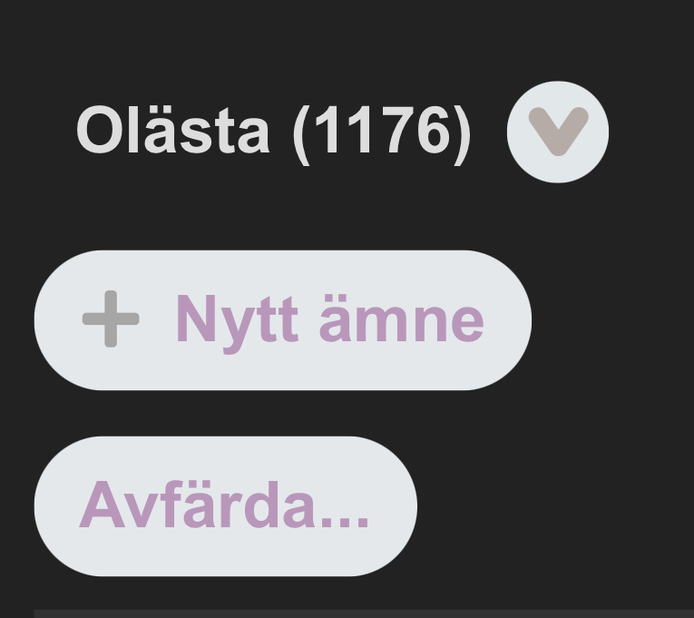694x618 pixels.
Task: Click the Olästa heading text
Action: coord(172,132)
